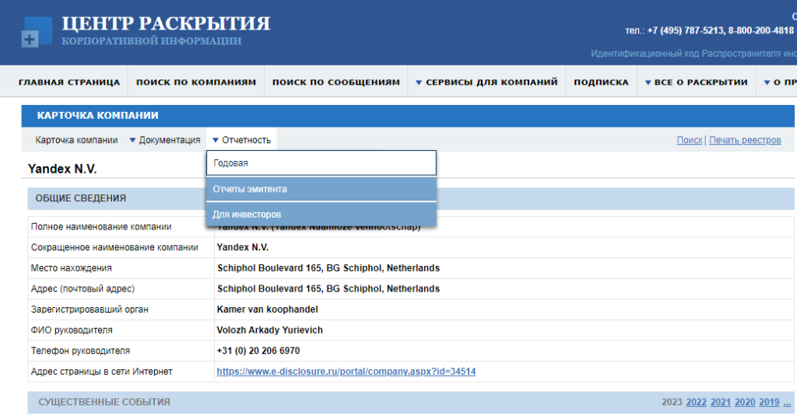Select phone number +31 (0) 20 206 6970
Screen dimensions: 797x416
(x=258, y=351)
